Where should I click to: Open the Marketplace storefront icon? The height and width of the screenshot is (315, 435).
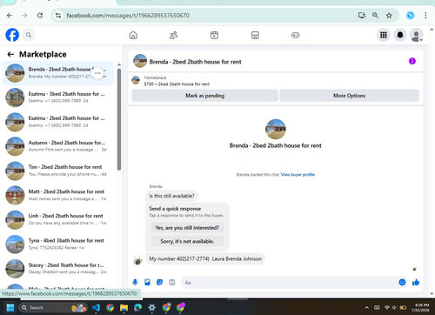255,36
